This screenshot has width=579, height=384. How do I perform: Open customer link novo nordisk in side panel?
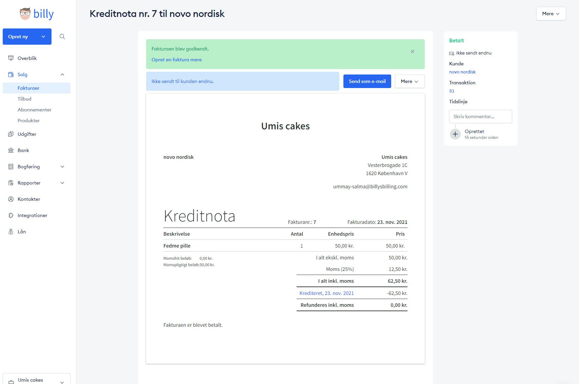(x=462, y=72)
